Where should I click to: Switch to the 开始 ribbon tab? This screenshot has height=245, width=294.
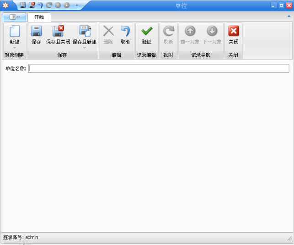click(39, 17)
